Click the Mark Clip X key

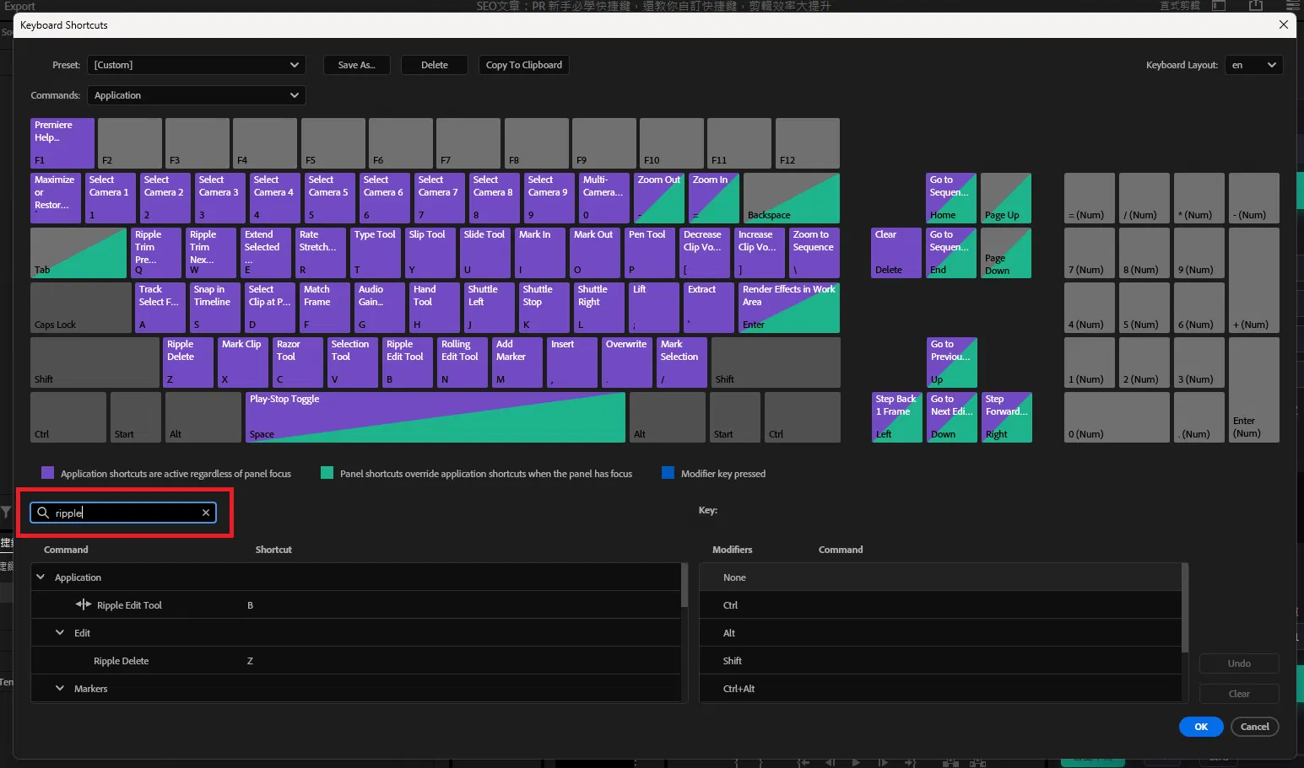pyautogui.click(x=243, y=363)
